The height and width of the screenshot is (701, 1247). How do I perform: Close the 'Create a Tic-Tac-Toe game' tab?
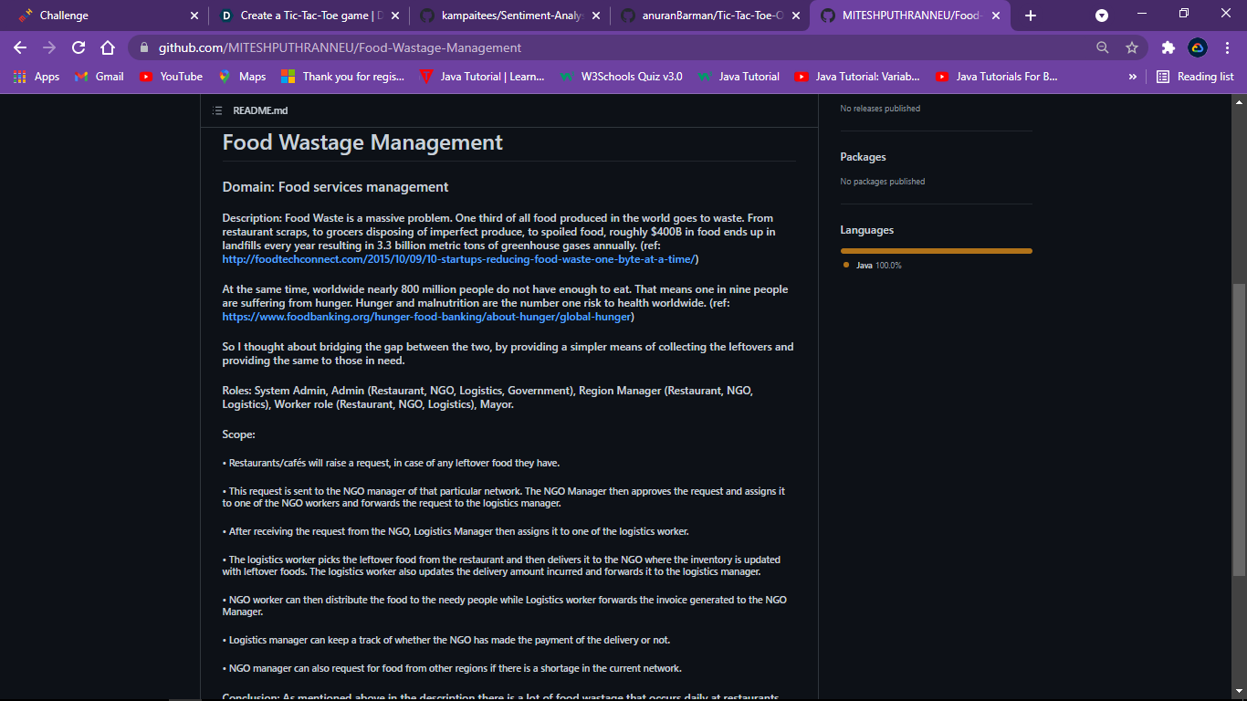pyautogui.click(x=393, y=16)
